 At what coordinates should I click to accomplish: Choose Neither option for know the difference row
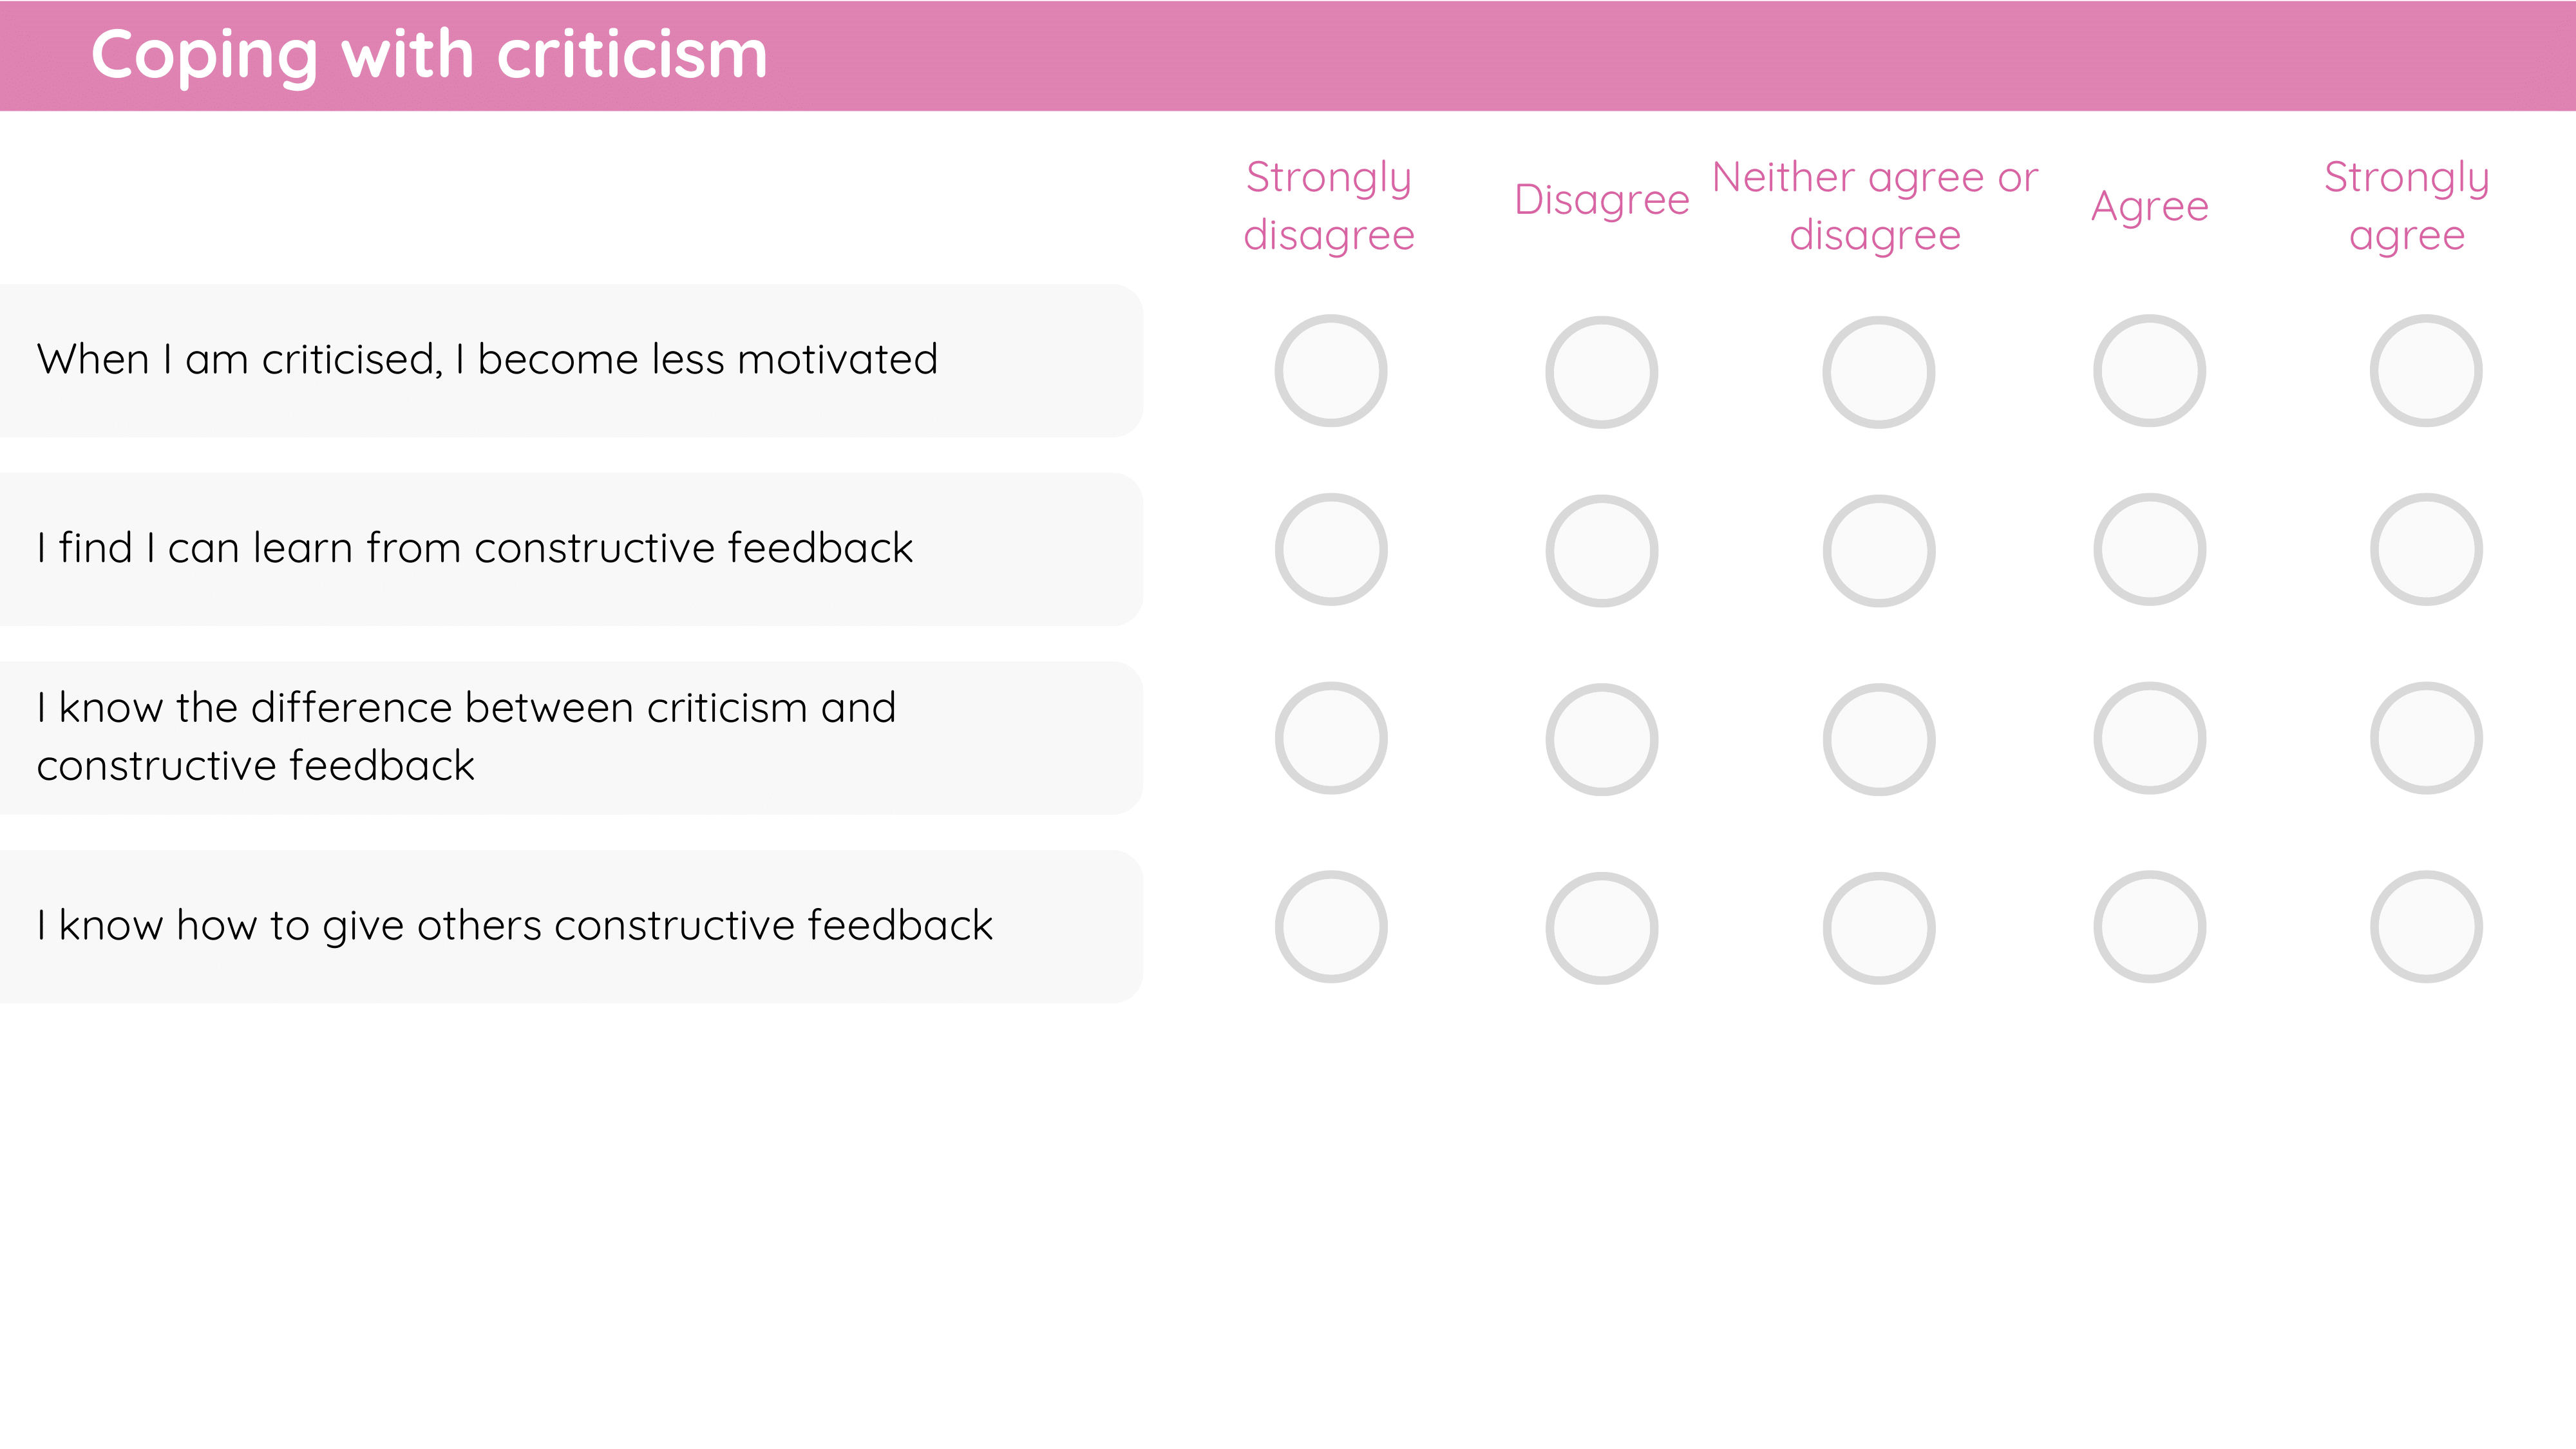tap(1879, 740)
